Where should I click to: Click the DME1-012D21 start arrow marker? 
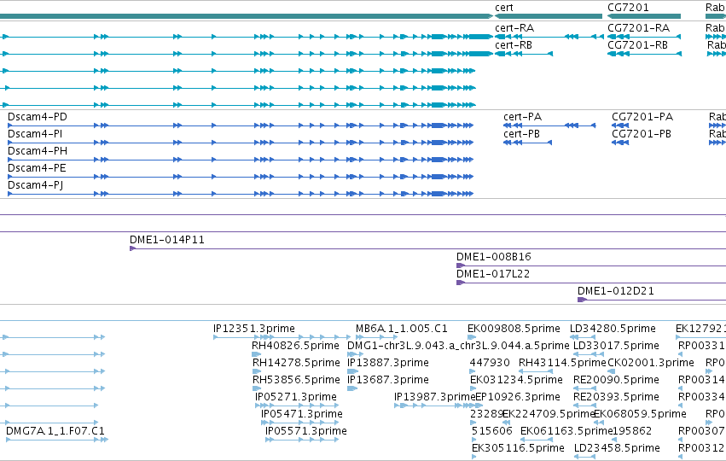point(582,300)
